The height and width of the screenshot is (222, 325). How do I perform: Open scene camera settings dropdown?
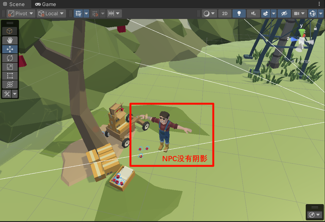coord(299,13)
